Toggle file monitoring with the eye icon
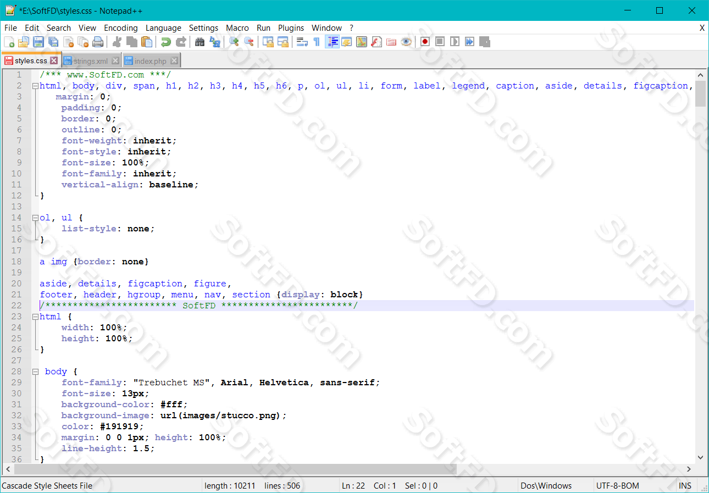This screenshot has width=709, height=493. click(x=406, y=42)
